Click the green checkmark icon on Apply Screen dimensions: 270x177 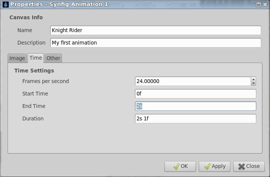click(x=207, y=166)
